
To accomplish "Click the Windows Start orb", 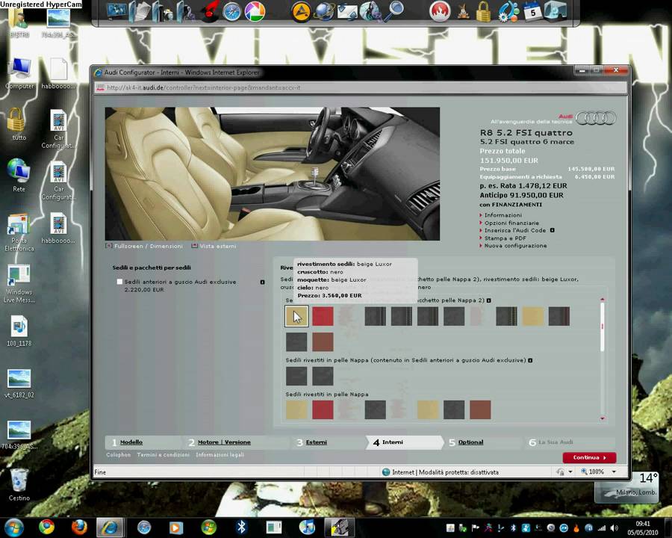I will tap(13, 528).
